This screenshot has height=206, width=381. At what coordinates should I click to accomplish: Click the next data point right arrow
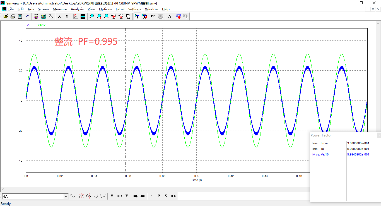pyautogui.click(x=136, y=196)
